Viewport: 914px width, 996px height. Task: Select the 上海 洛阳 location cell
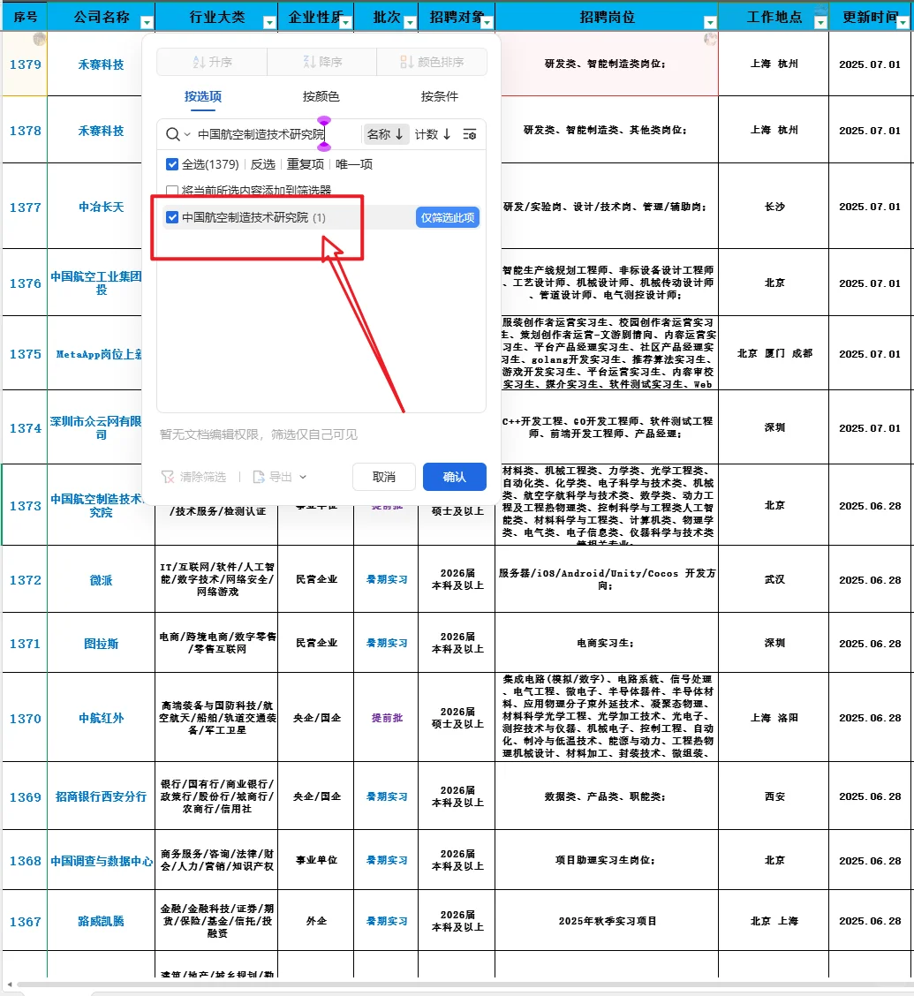pos(774,718)
